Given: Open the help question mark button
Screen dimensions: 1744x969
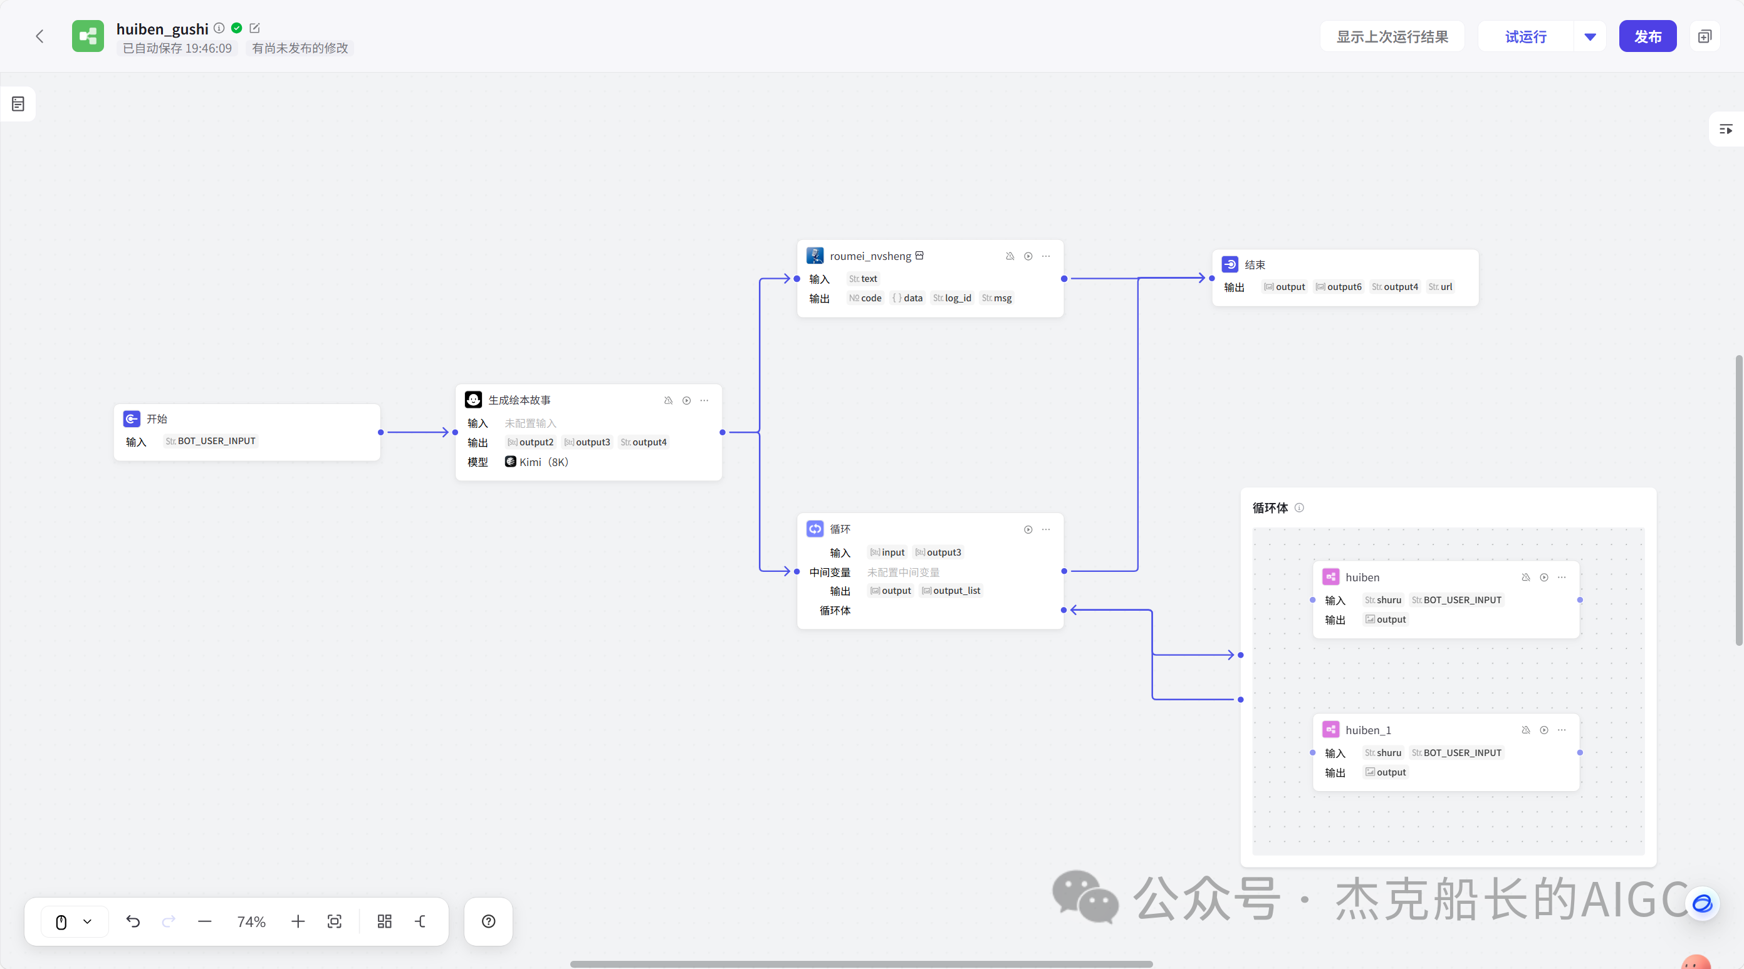Looking at the screenshot, I should pyautogui.click(x=488, y=921).
